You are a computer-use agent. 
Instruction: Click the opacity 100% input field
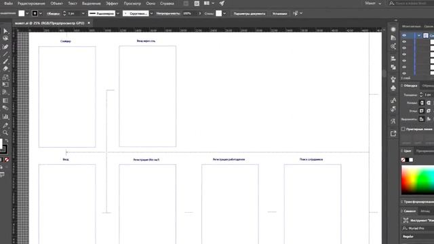(x=190, y=14)
